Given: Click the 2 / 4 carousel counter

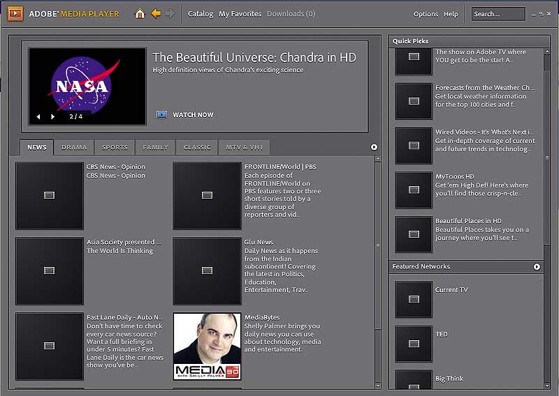Looking at the screenshot, I should (75, 116).
